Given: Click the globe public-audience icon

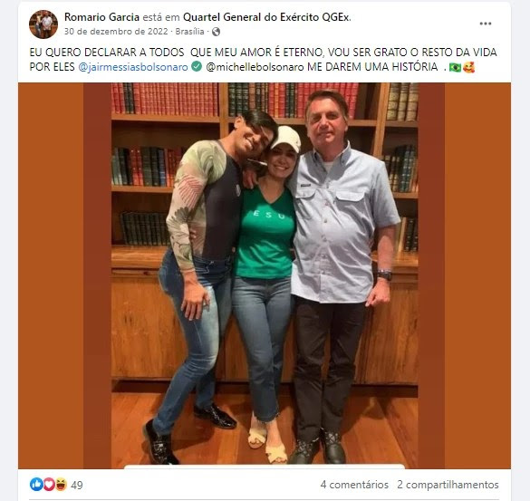Looking at the screenshot, I should tap(216, 32).
